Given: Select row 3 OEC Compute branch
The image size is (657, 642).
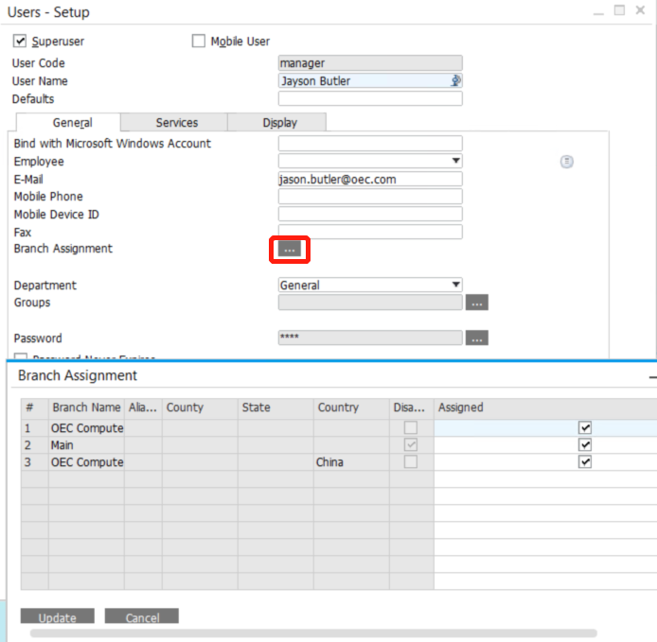Looking at the screenshot, I should 86,462.
